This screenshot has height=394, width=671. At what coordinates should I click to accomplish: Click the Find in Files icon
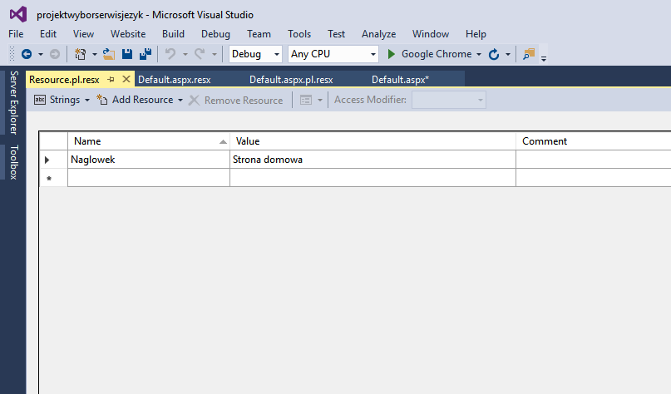[529, 54]
